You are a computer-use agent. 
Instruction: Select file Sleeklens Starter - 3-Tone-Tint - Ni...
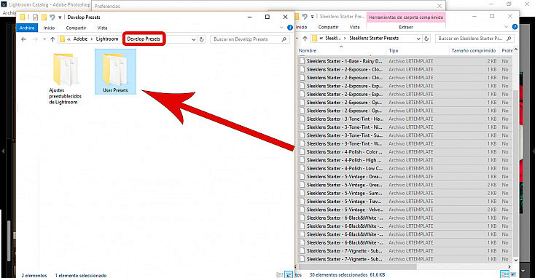[345, 127]
